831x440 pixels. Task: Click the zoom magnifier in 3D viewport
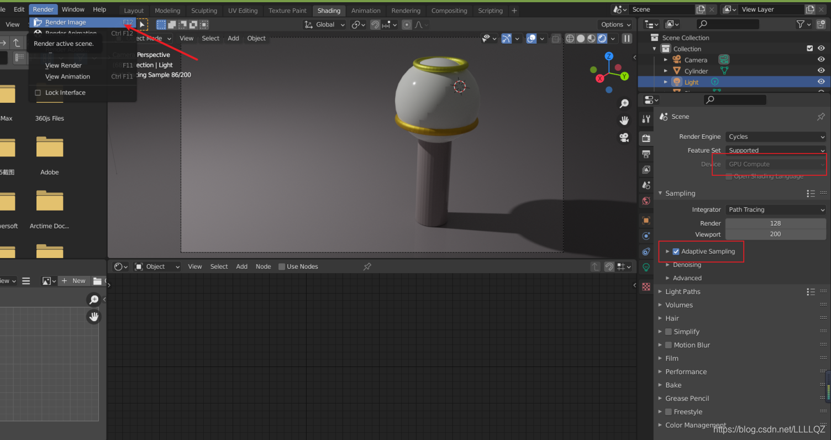624,103
